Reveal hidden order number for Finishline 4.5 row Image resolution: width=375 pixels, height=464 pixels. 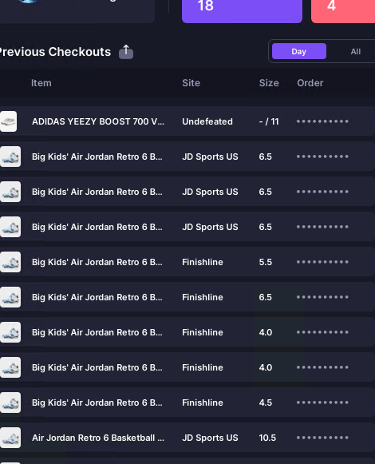pyautogui.click(x=322, y=403)
